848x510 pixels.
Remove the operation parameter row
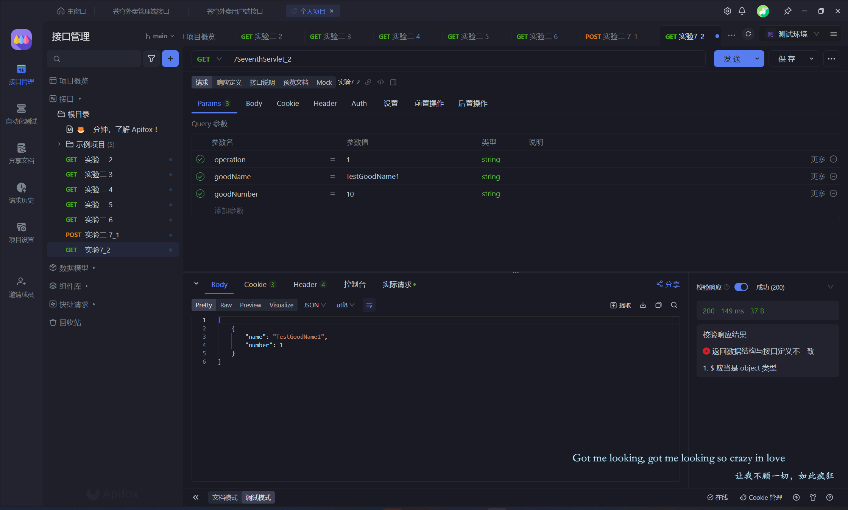(833, 159)
